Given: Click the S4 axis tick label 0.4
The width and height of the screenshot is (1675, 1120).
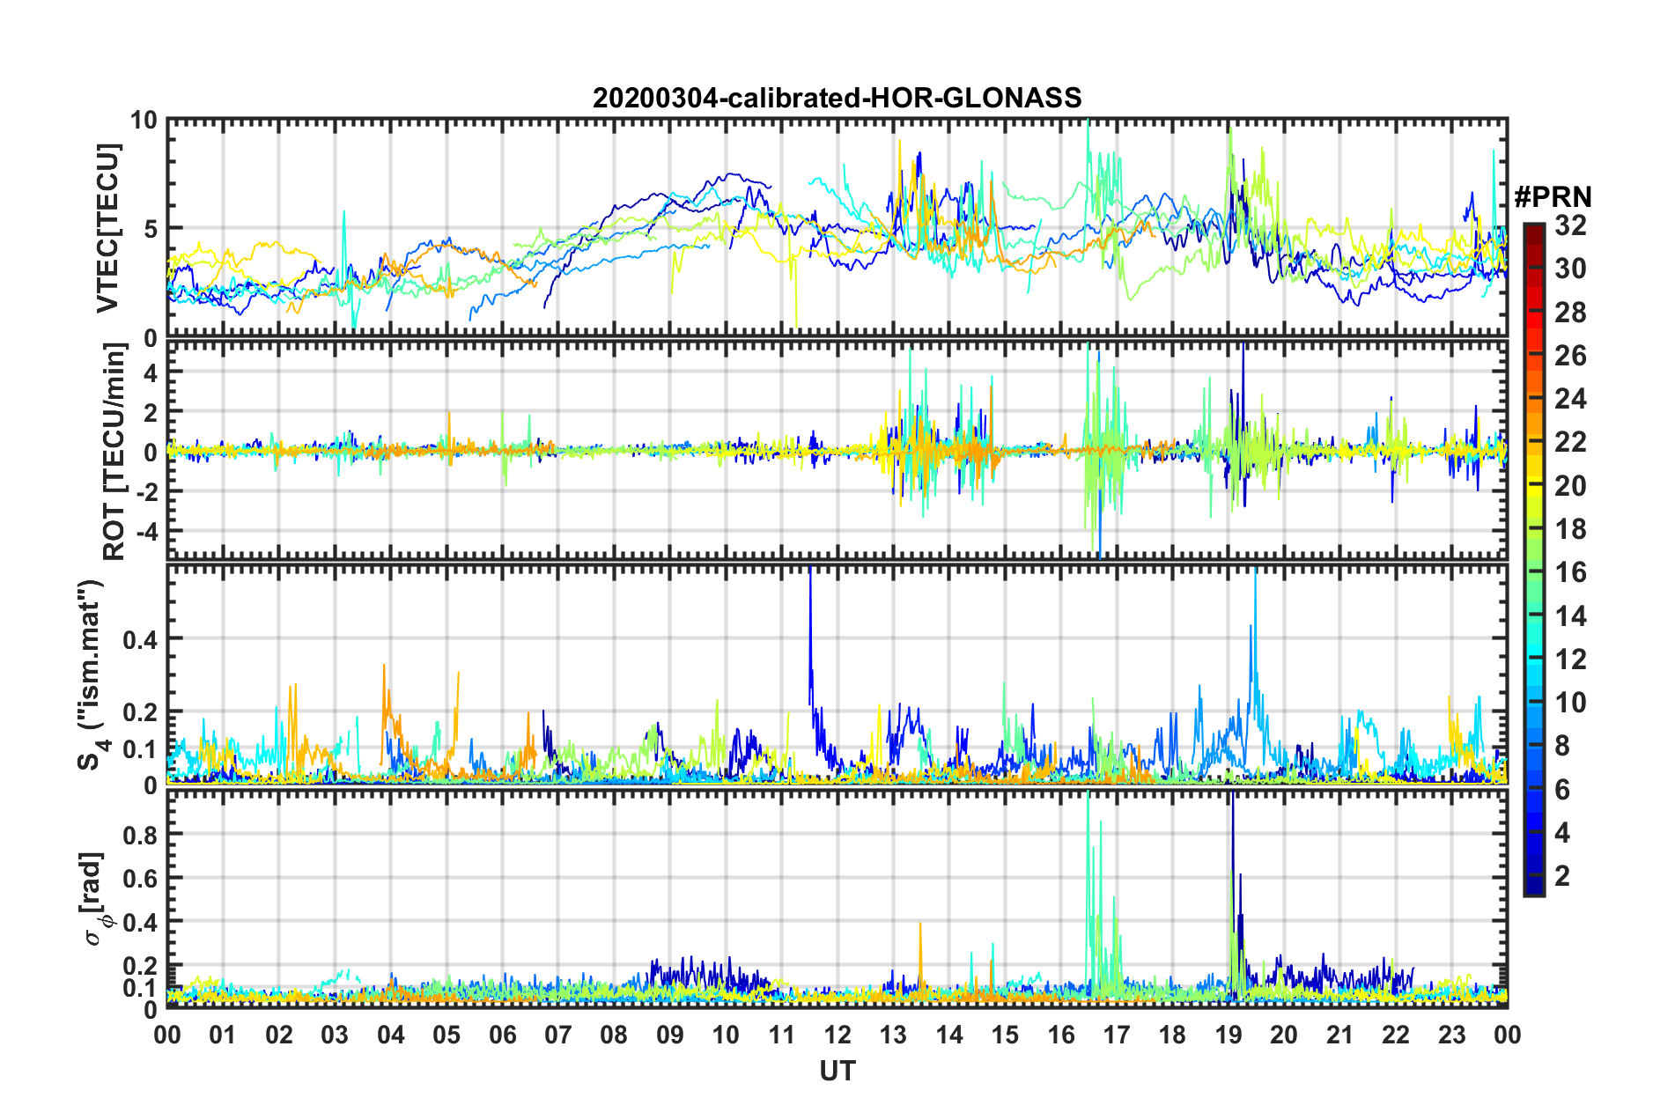Looking at the screenshot, I should pyautogui.click(x=140, y=640).
